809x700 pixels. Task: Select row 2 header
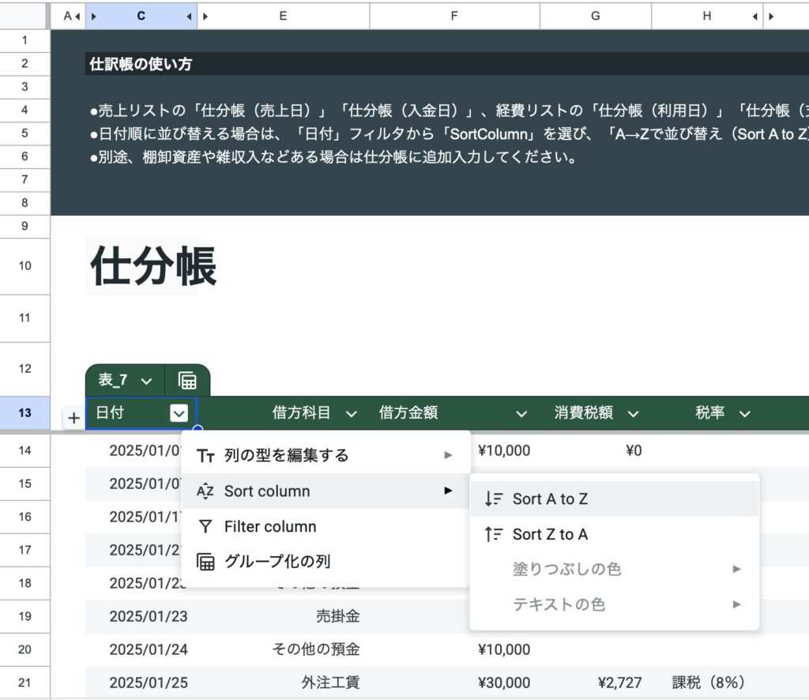click(x=24, y=63)
